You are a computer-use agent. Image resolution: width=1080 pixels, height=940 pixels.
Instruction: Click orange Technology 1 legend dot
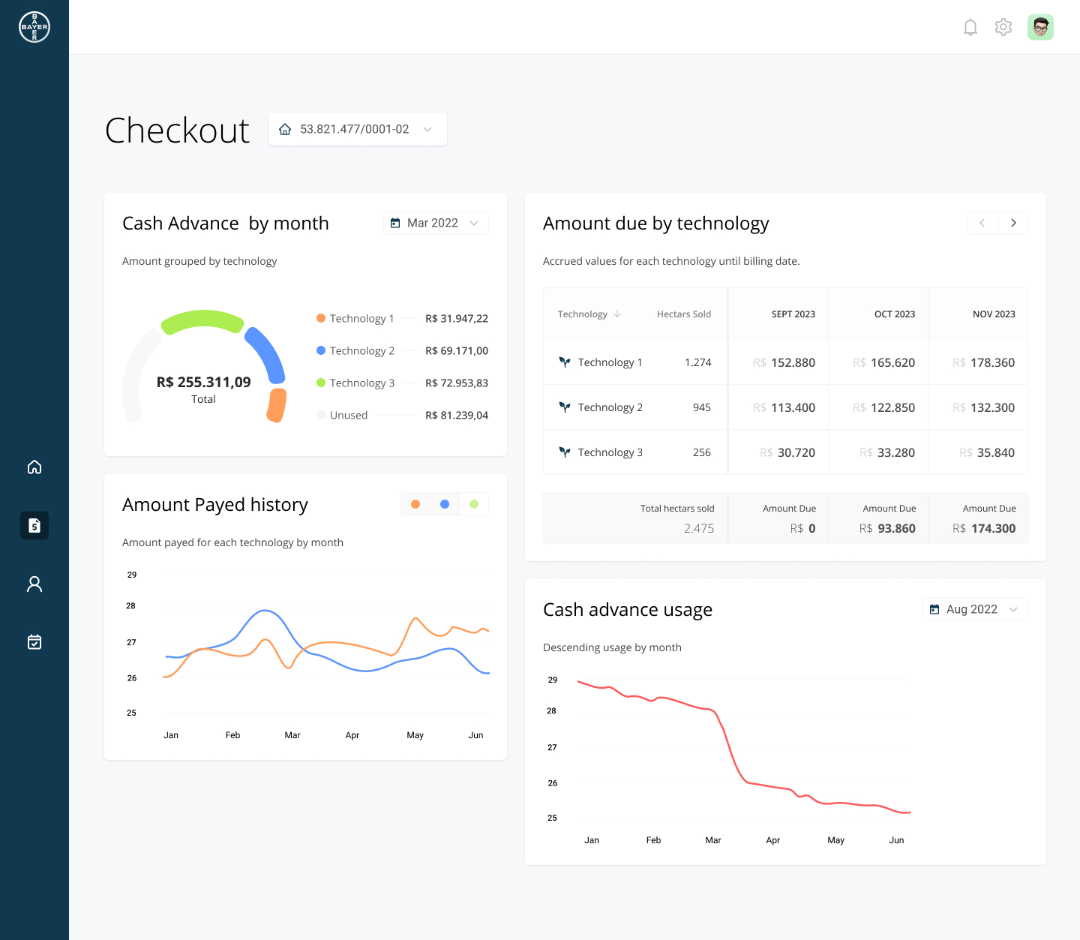(321, 318)
